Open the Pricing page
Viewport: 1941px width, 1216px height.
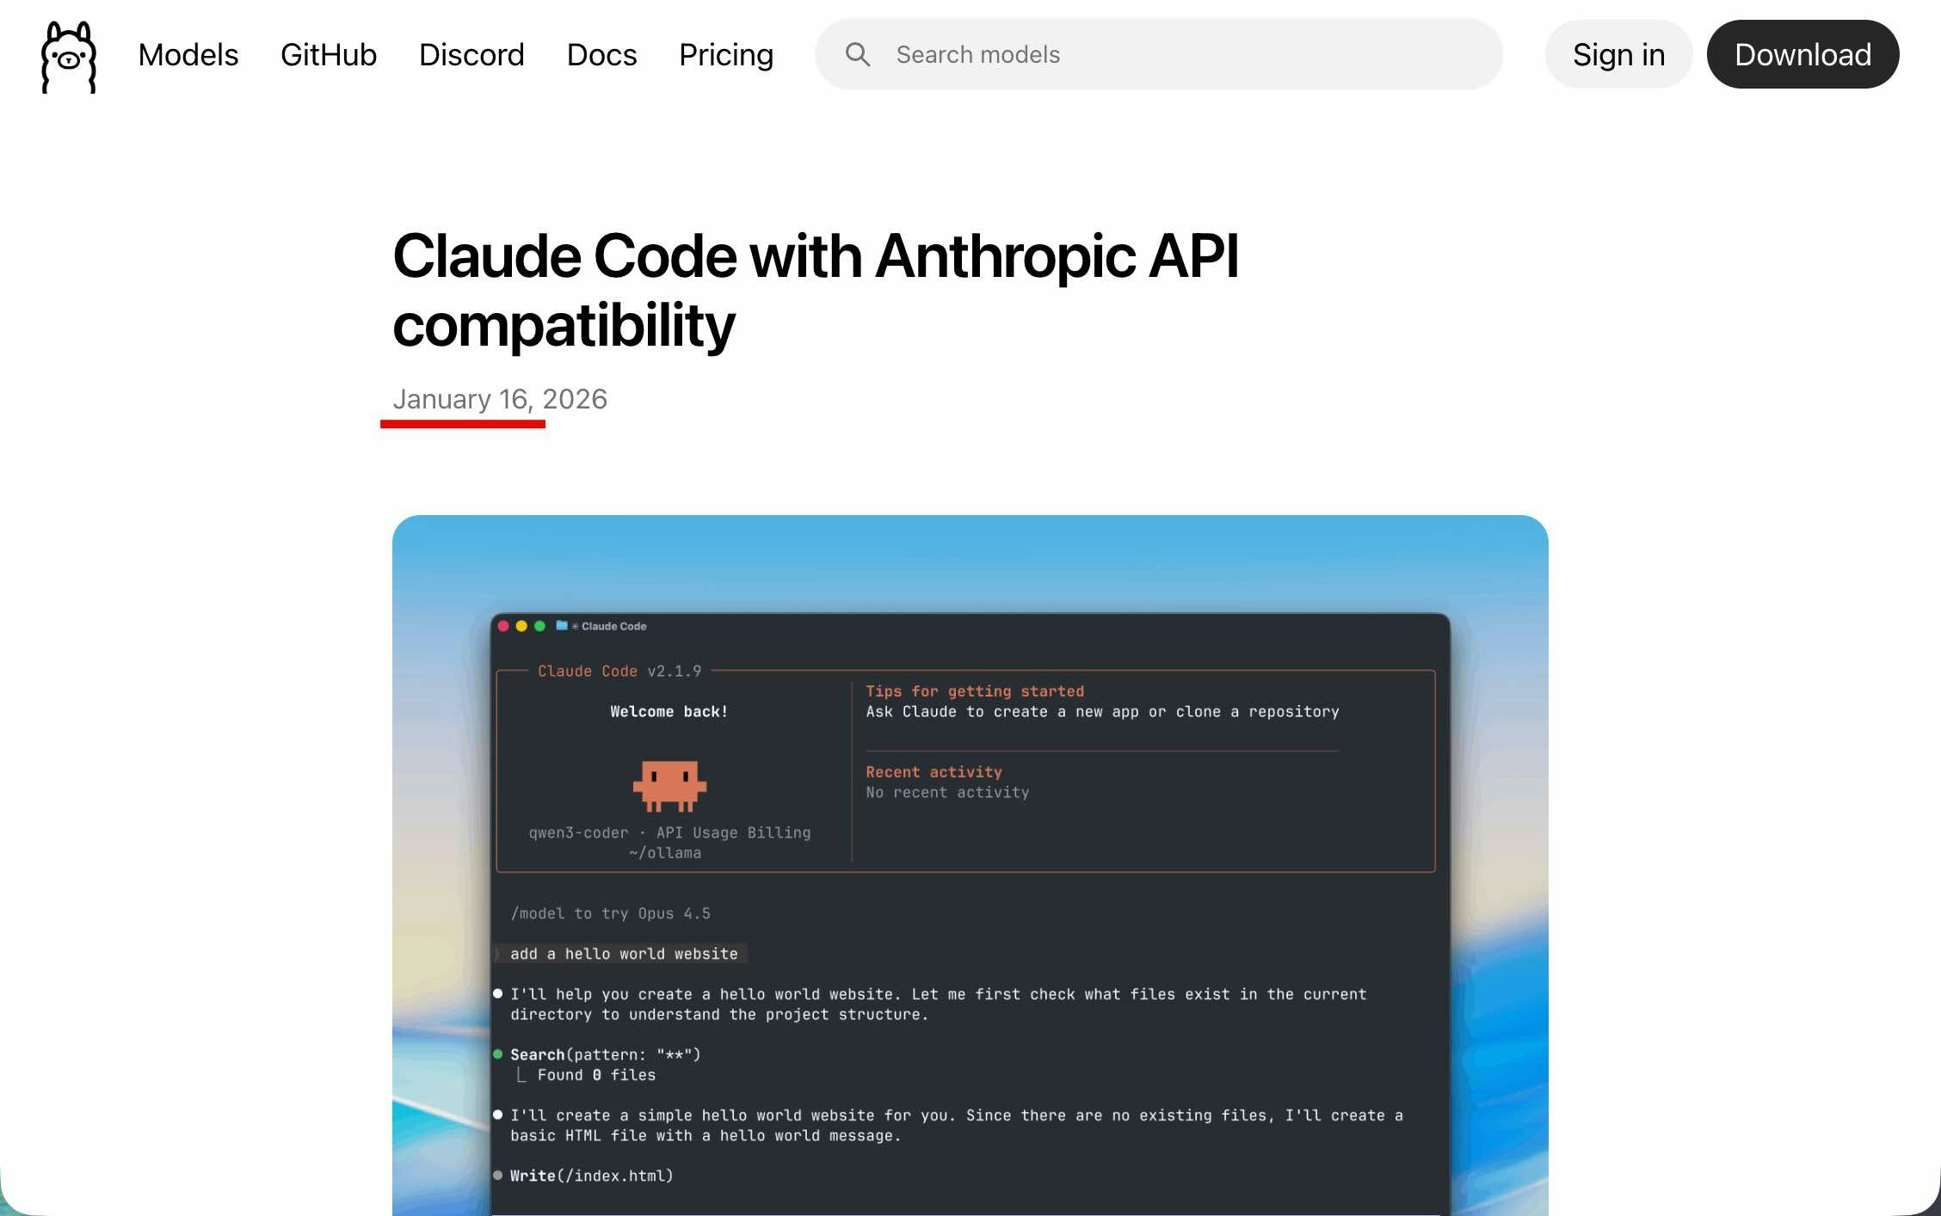tap(726, 54)
